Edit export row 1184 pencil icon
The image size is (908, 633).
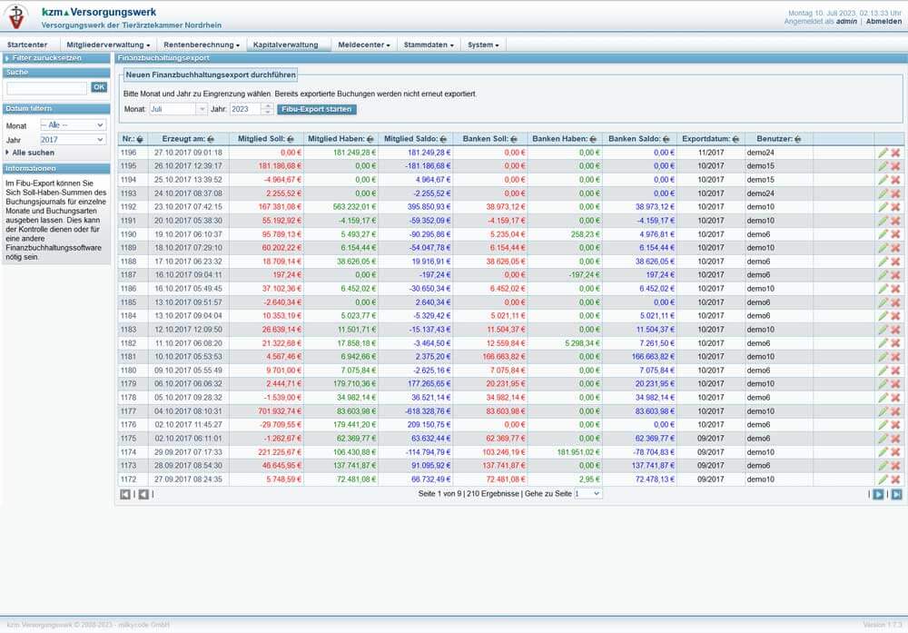pyautogui.click(x=883, y=316)
